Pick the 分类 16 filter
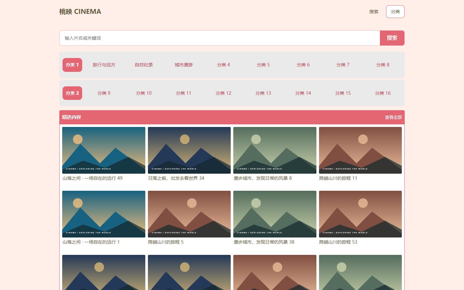The width and height of the screenshot is (464, 290). pos(383,93)
